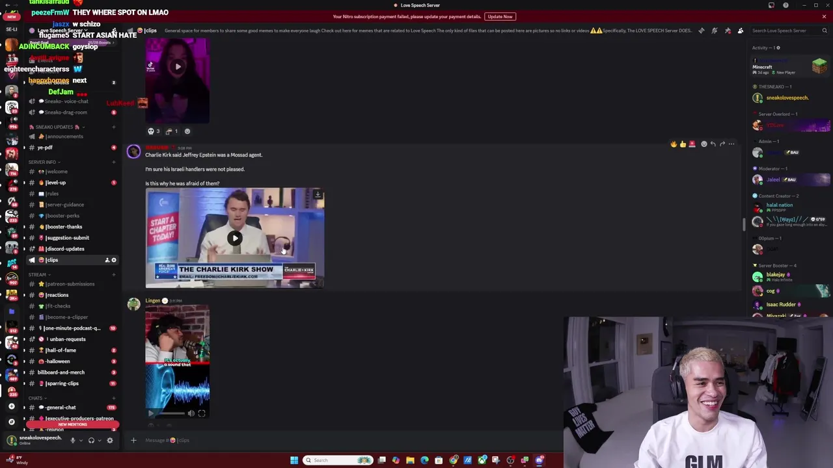The width and height of the screenshot is (833, 468).
Task: Jump to NEW MENTIONS pill
Action: pyautogui.click(x=72, y=424)
